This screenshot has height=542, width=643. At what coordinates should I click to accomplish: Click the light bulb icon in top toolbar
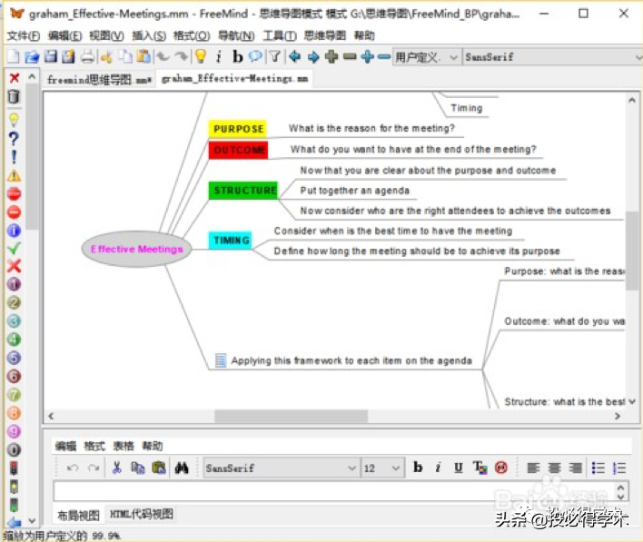coord(201,56)
